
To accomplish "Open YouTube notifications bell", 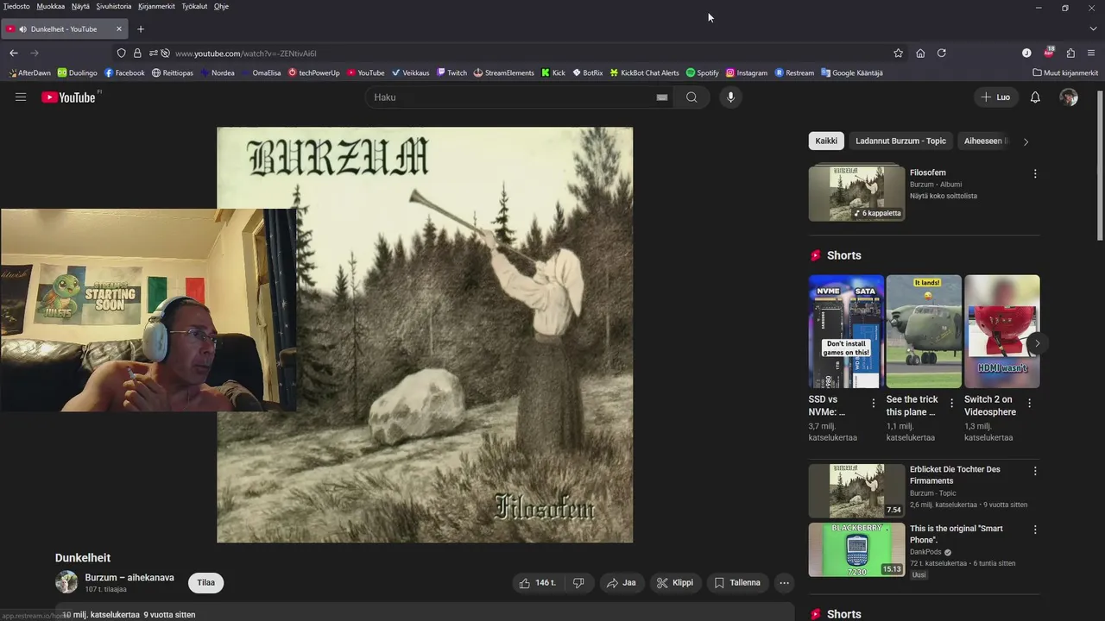I will (x=1035, y=97).
